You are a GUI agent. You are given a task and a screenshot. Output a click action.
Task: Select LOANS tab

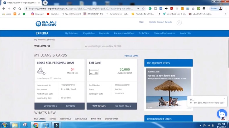53,119
